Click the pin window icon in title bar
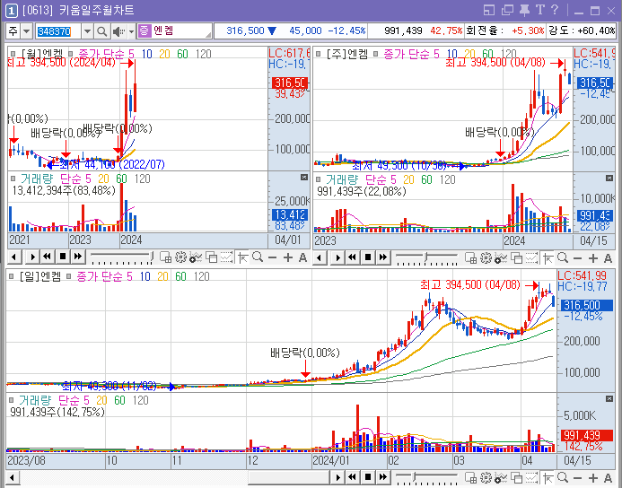This screenshot has height=488, width=622. point(524,10)
